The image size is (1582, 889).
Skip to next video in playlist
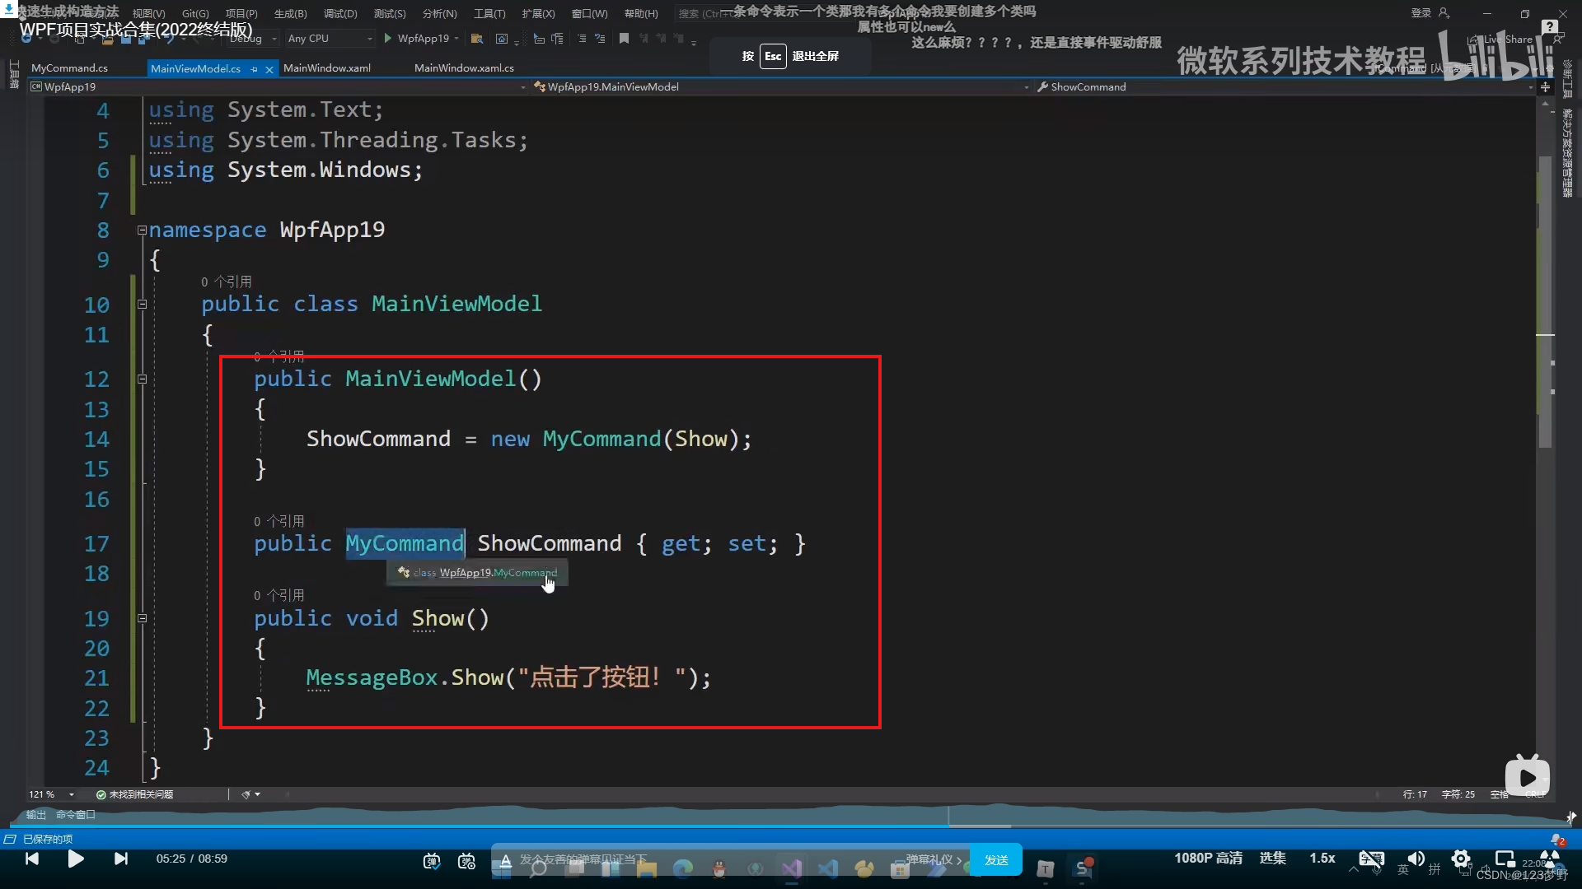121,859
